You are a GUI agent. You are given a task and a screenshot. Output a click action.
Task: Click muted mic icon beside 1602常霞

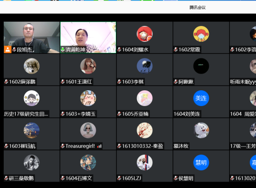(x=176, y=50)
